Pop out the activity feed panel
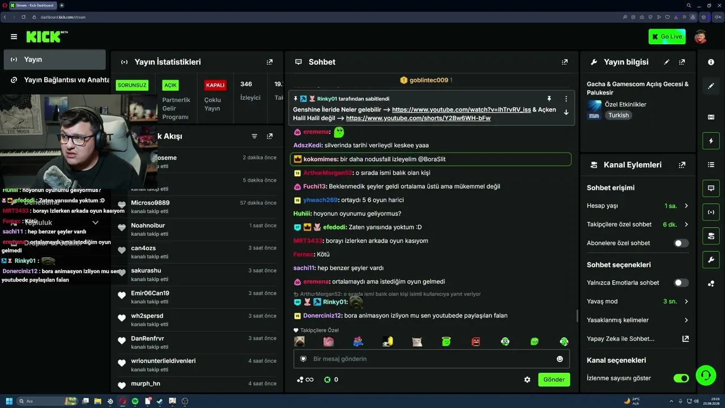The image size is (725, 408). (270, 137)
